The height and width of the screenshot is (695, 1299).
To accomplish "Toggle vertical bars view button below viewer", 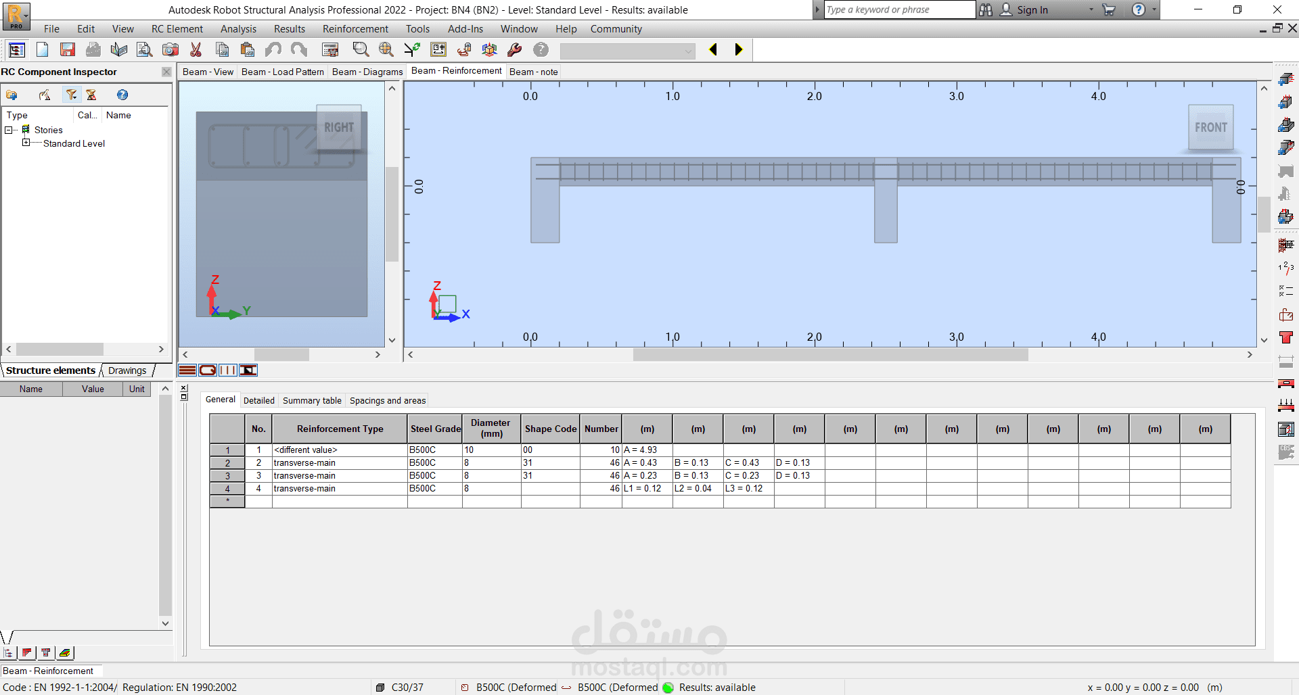I will 228,370.
